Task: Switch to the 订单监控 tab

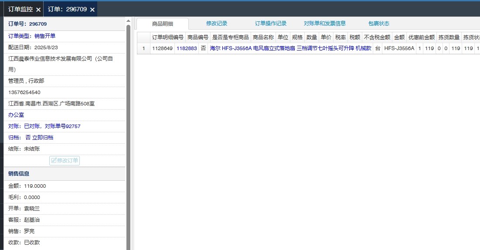Action: [x=20, y=9]
